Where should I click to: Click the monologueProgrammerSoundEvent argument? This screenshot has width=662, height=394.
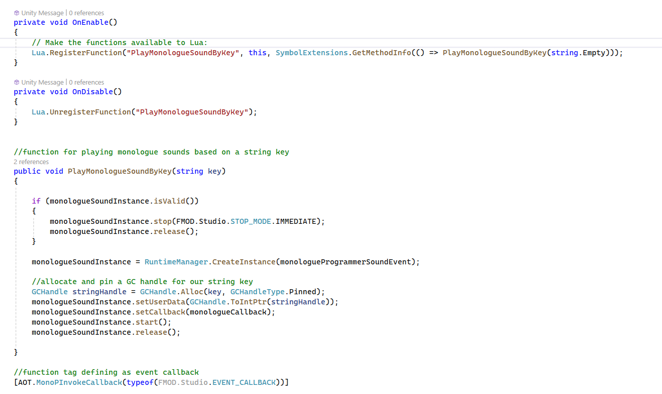tap(348, 262)
